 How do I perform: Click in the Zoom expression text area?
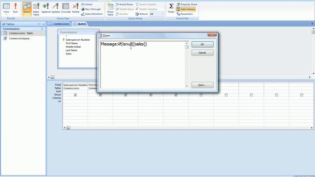click(142, 65)
